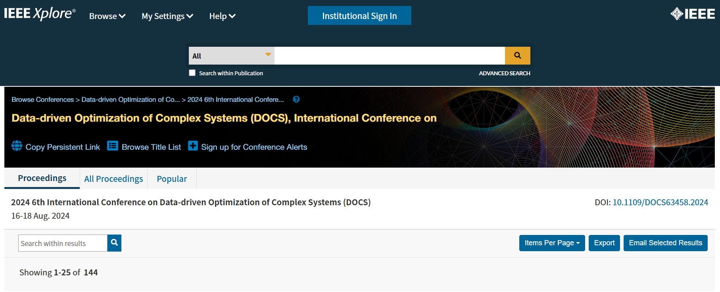Enable Search within Publication checkbox

(192, 73)
